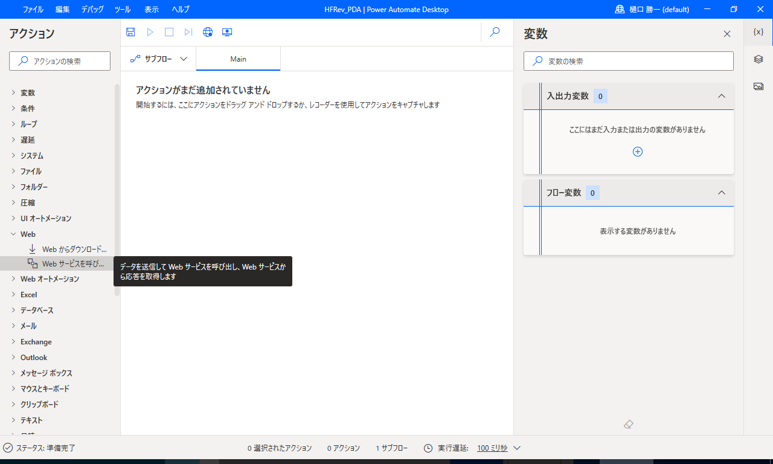Run the flow with the play icon
The height and width of the screenshot is (464, 773).
coord(150,32)
